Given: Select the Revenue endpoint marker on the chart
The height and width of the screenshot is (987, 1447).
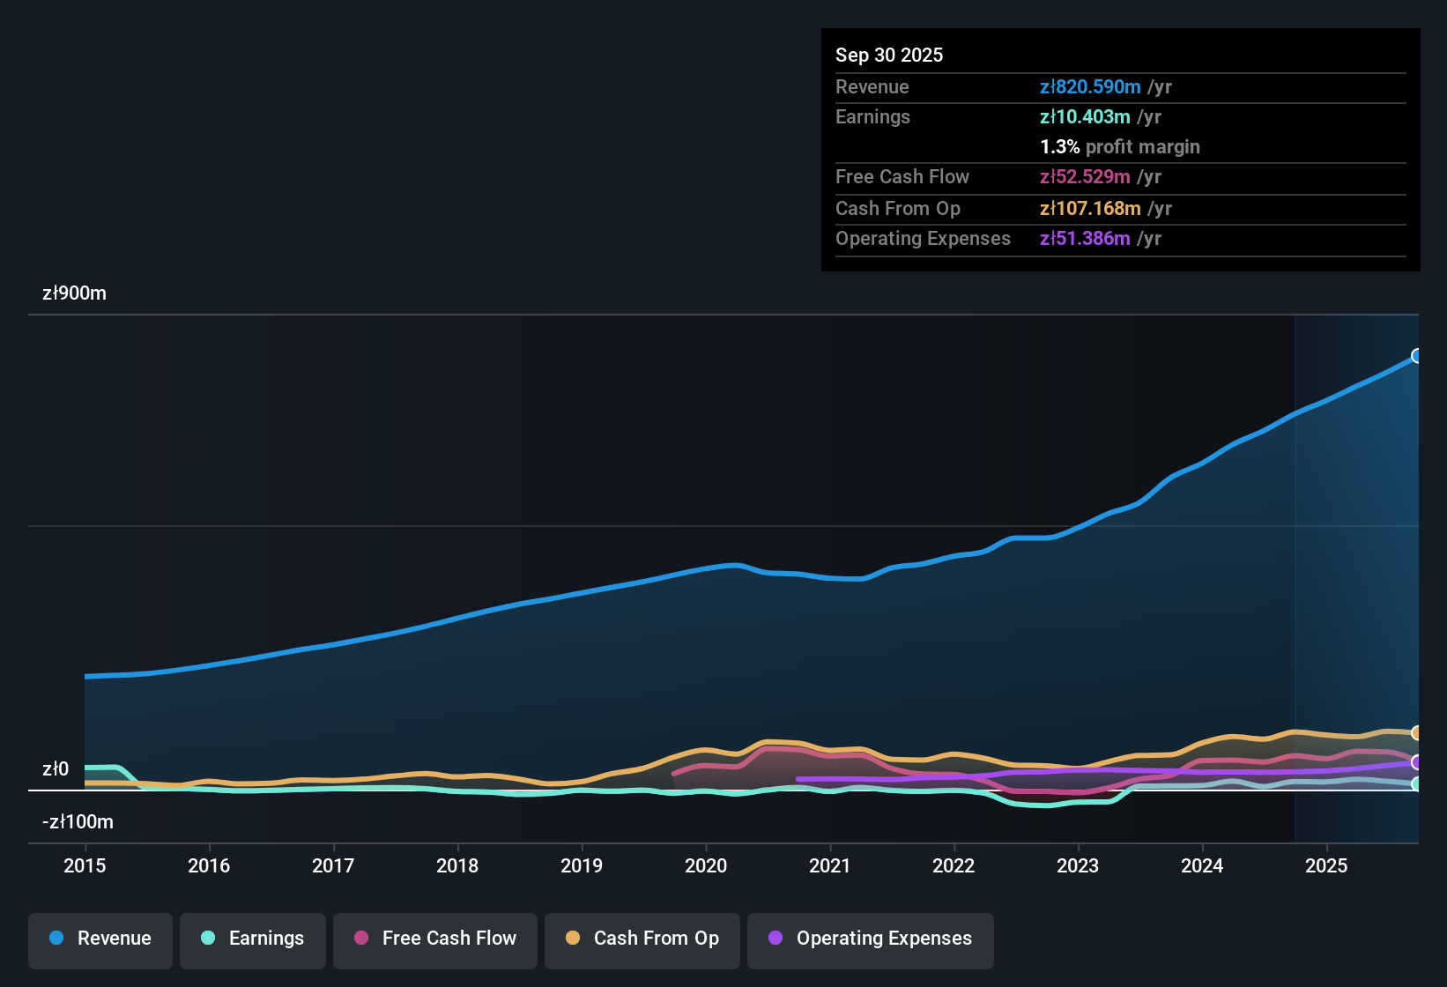Looking at the screenshot, I should 1416,356.
